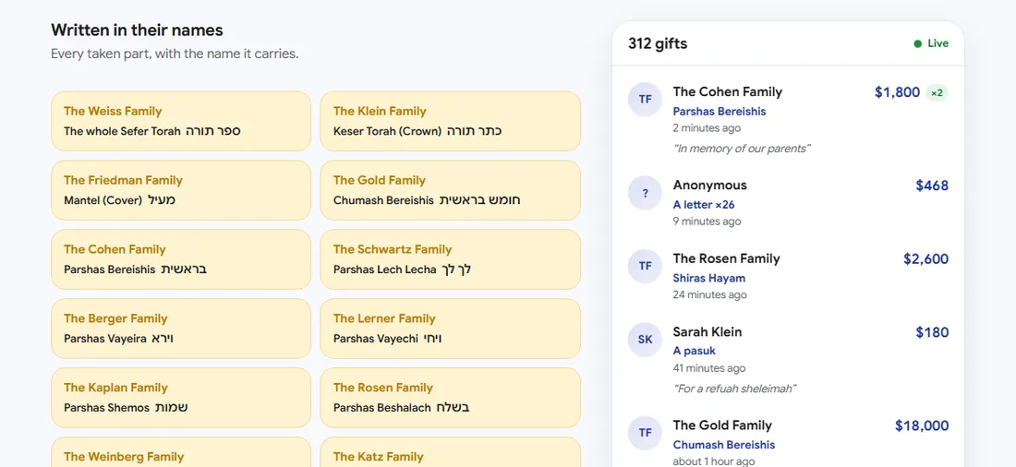Click the 'about 1 hour ago' timestamp

pos(714,461)
